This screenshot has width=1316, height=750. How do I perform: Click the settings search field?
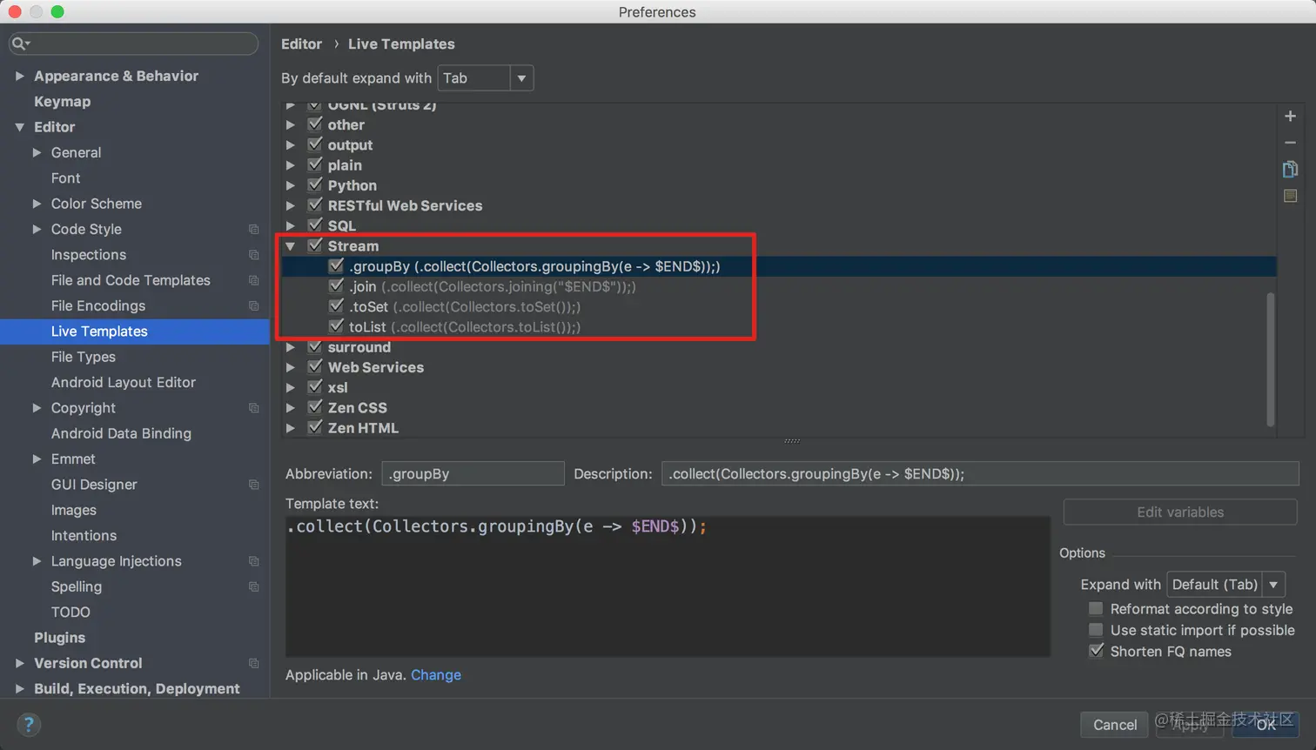[x=133, y=44]
